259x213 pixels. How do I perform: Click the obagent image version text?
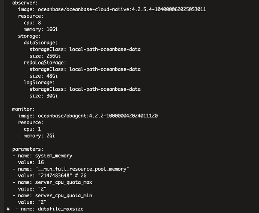tap(123, 116)
